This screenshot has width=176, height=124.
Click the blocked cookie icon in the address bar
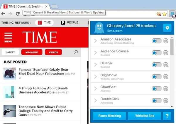click(159, 14)
